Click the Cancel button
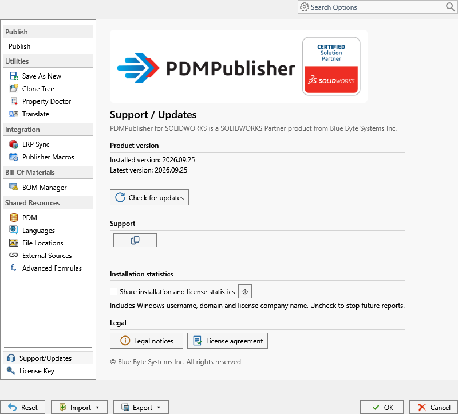 coord(434,407)
